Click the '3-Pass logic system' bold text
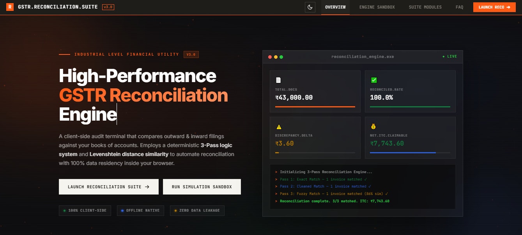The height and width of the screenshot is (235, 522). [x=217, y=145]
